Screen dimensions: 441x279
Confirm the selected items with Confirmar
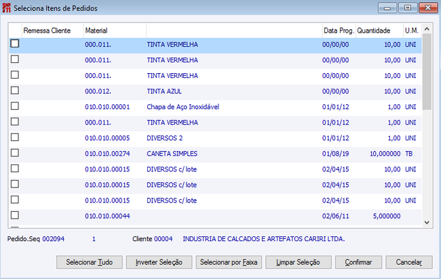point(358,262)
